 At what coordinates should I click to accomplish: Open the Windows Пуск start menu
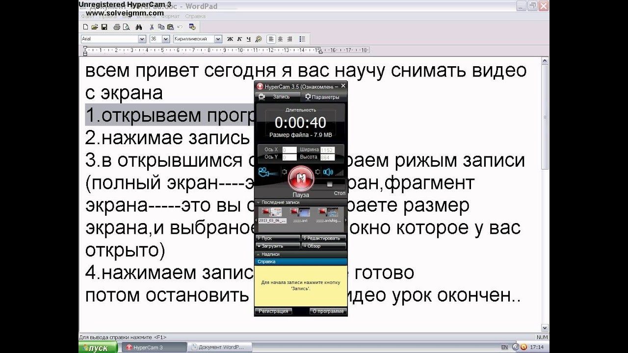point(98,348)
